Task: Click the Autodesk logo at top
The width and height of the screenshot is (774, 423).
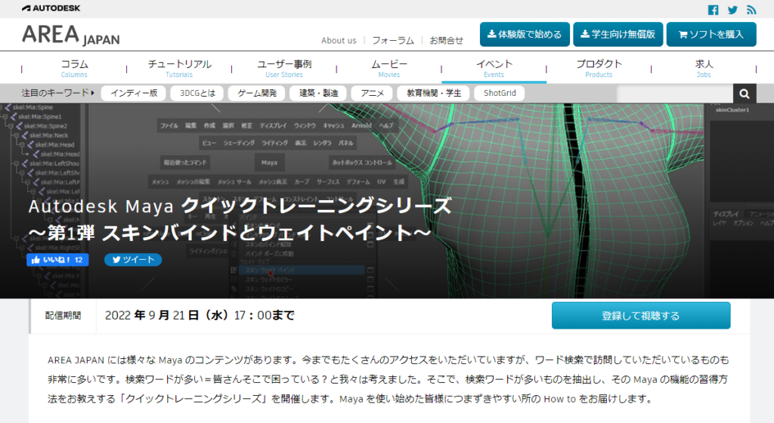Action: 51,8
